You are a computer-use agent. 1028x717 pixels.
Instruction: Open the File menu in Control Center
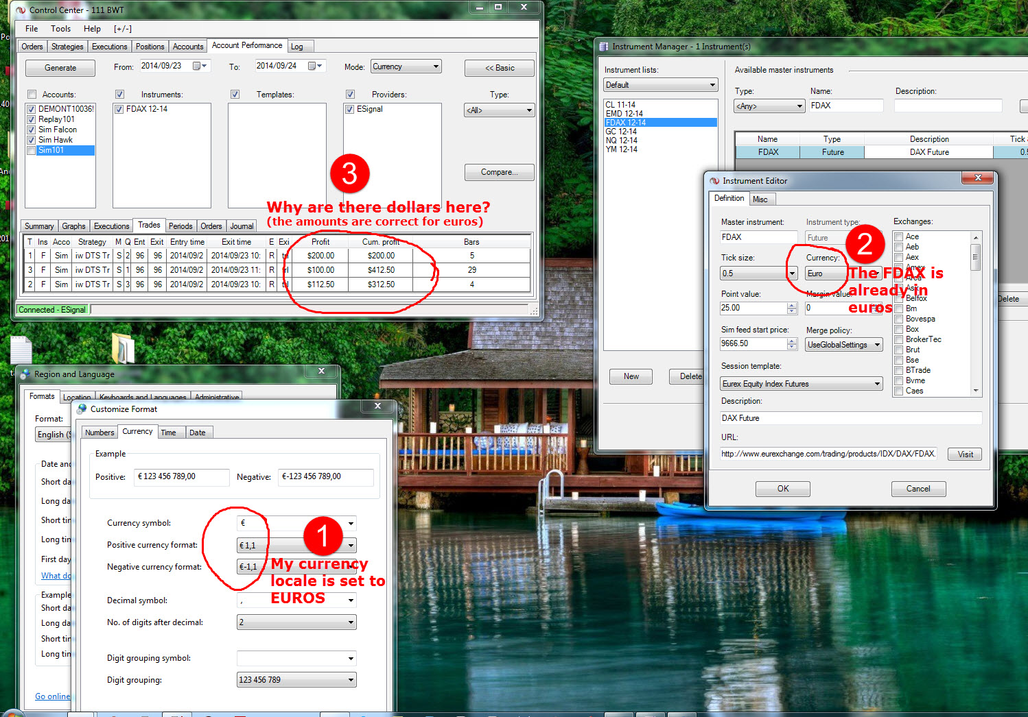point(32,29)
